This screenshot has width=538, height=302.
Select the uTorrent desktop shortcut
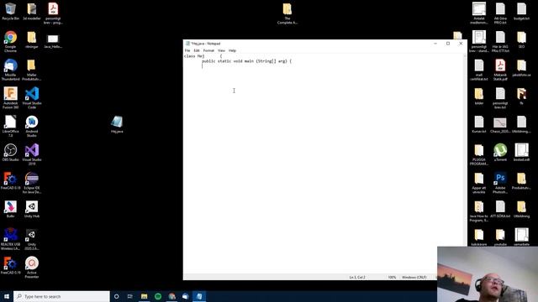click(500, 153)
